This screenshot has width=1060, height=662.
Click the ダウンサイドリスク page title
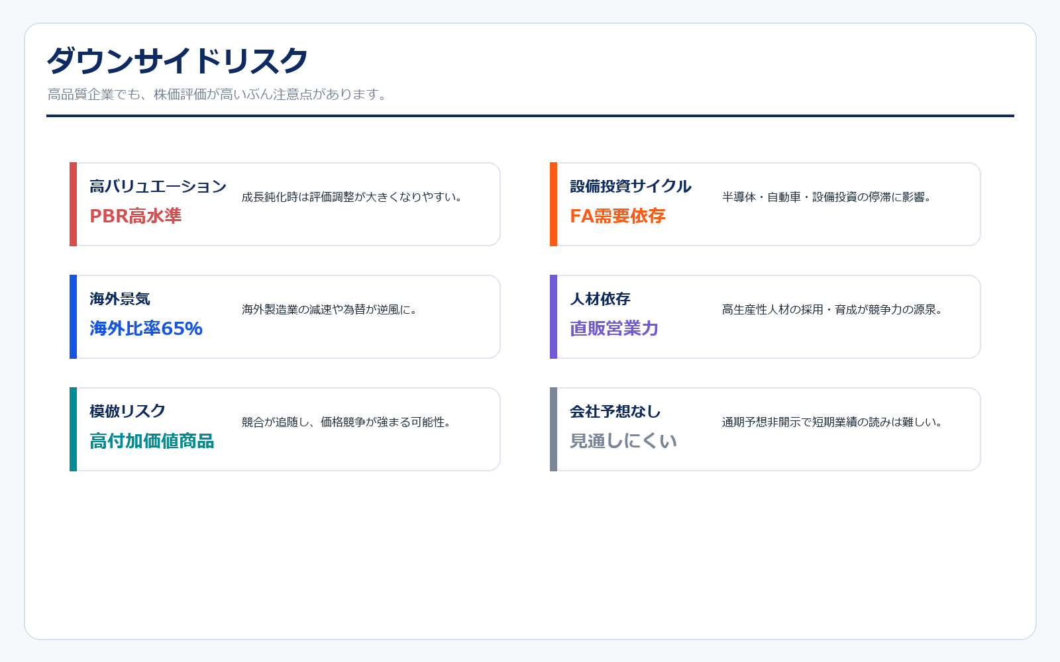178,61
